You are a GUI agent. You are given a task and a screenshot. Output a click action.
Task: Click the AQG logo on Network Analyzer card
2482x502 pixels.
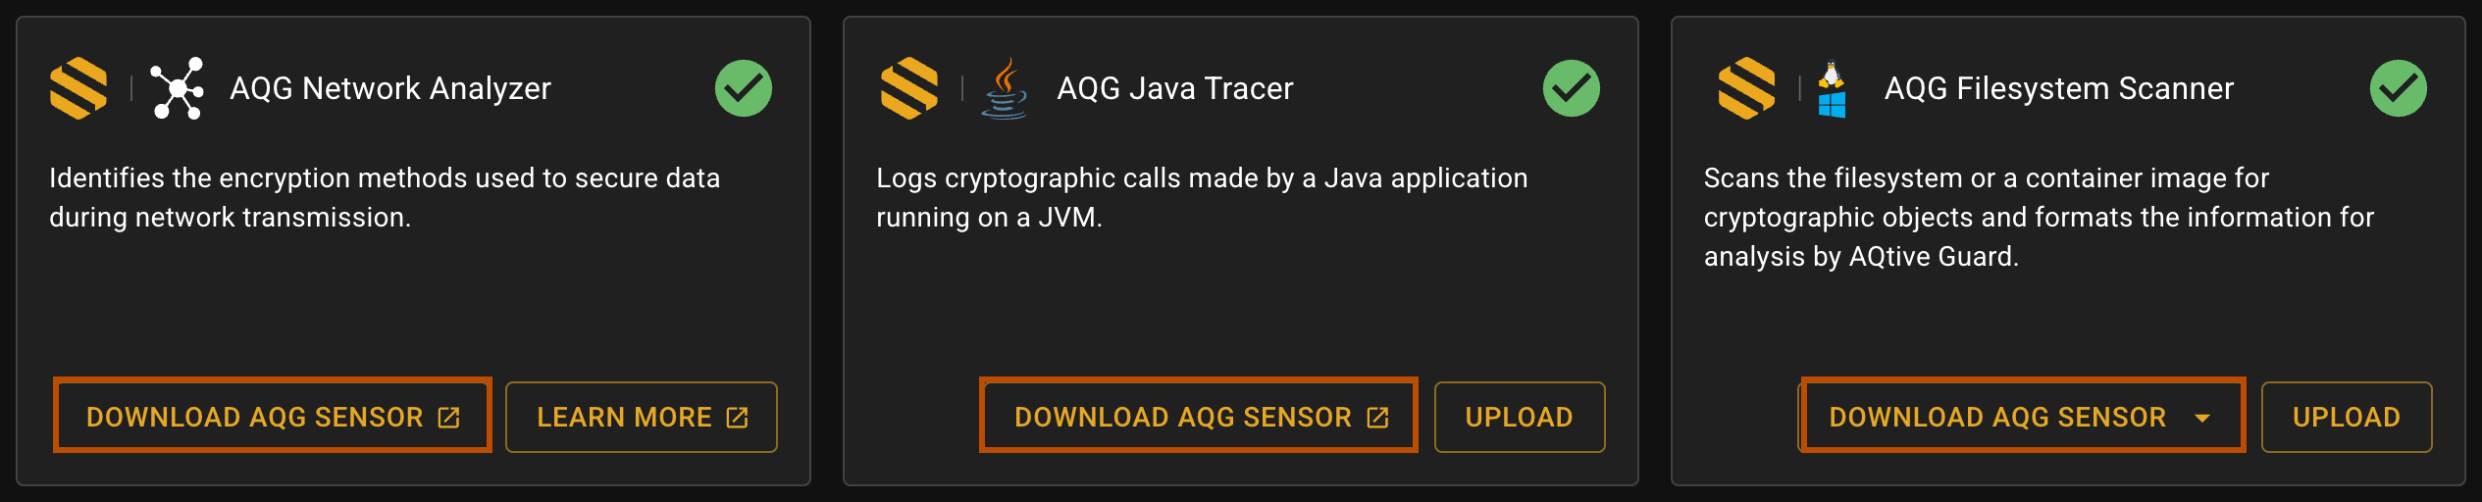point(78,88)
